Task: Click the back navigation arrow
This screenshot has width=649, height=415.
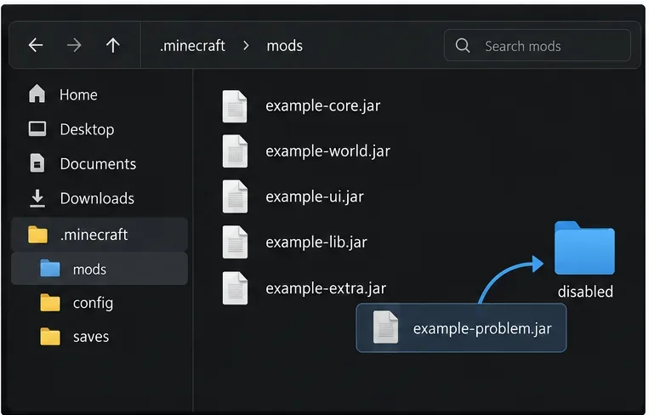Action: (36, 45)
